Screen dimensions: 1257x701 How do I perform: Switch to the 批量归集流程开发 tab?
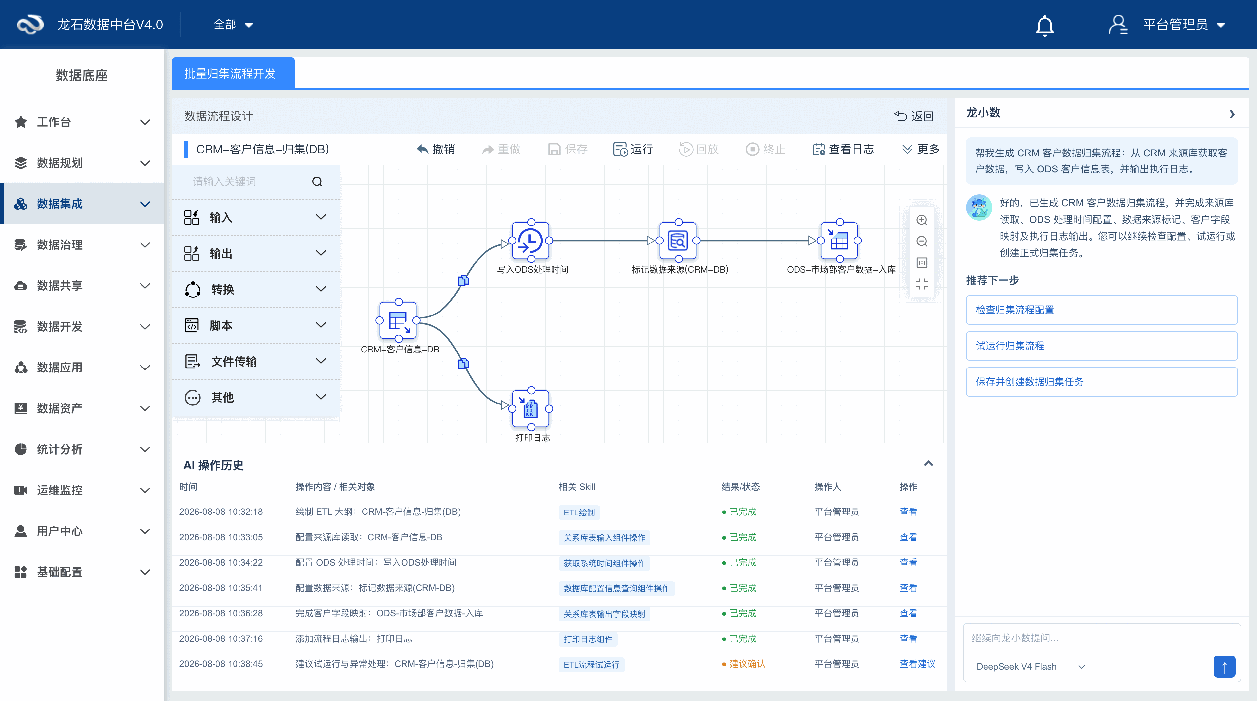233,74
